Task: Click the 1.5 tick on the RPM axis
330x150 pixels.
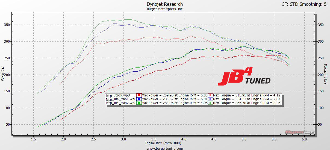Action: pyautogui.click(x=34, y=139)
